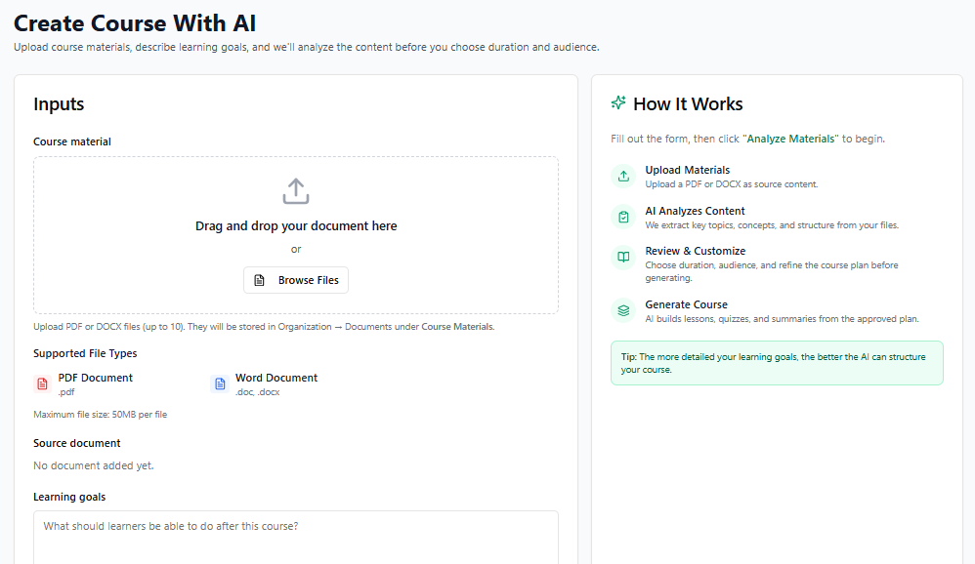Click the "Create Course With AI" heading

135,23
